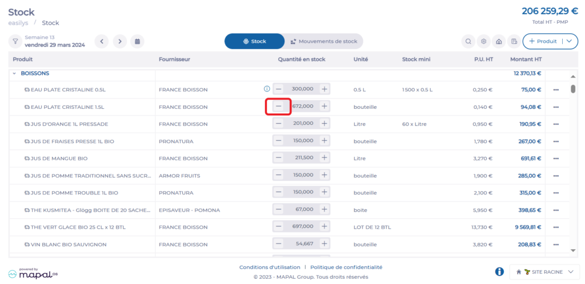Switch to Mouvements de stock tab

coord(323,41)
